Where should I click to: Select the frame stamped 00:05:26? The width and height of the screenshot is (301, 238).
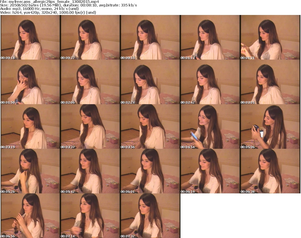coord(30,171)
